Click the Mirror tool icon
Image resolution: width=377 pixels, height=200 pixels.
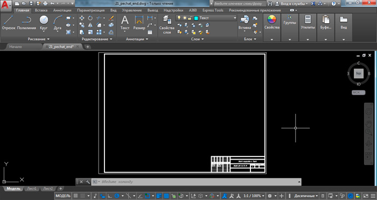[90, 25]
